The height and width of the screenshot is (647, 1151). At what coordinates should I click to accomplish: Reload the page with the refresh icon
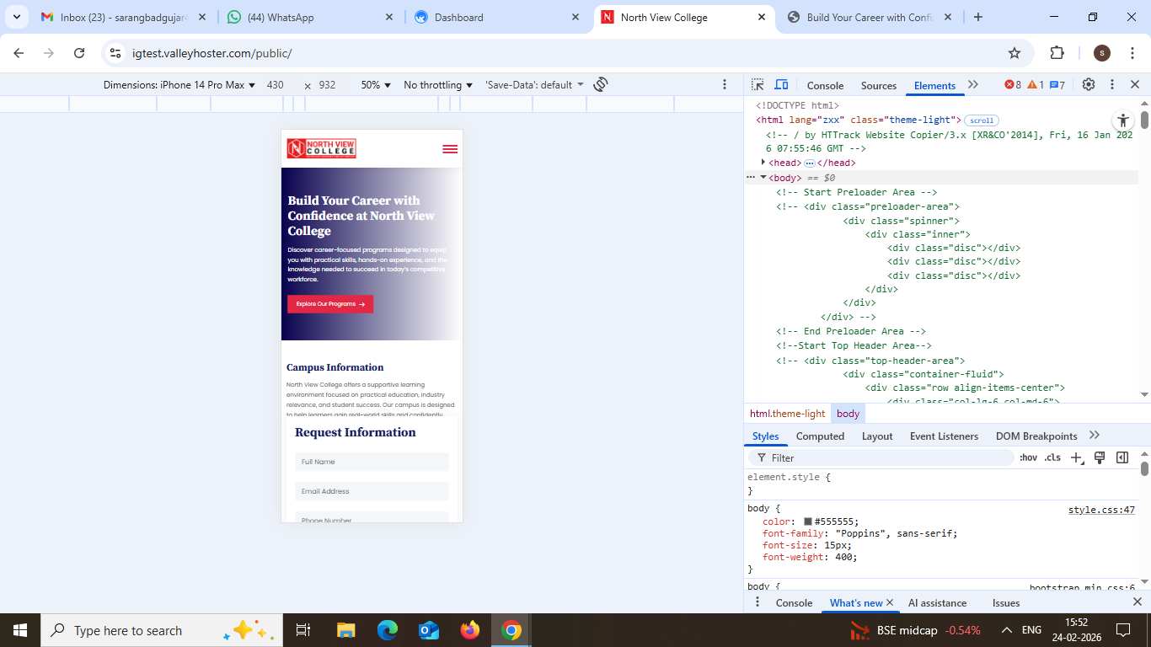[79, 53]
